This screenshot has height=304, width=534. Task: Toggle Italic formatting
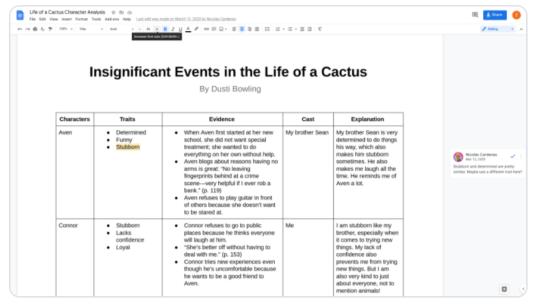click(173, 29)
